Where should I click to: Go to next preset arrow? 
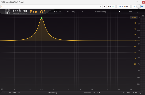[x=119, y=12]
